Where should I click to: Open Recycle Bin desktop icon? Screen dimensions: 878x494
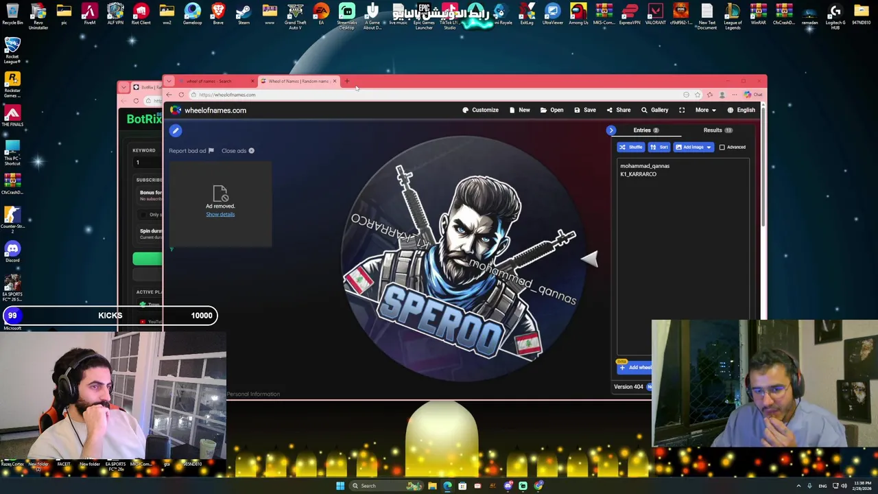point(12,14)
